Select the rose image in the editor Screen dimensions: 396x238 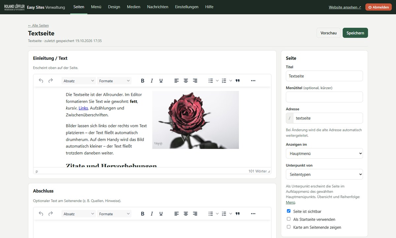(195, 120)
